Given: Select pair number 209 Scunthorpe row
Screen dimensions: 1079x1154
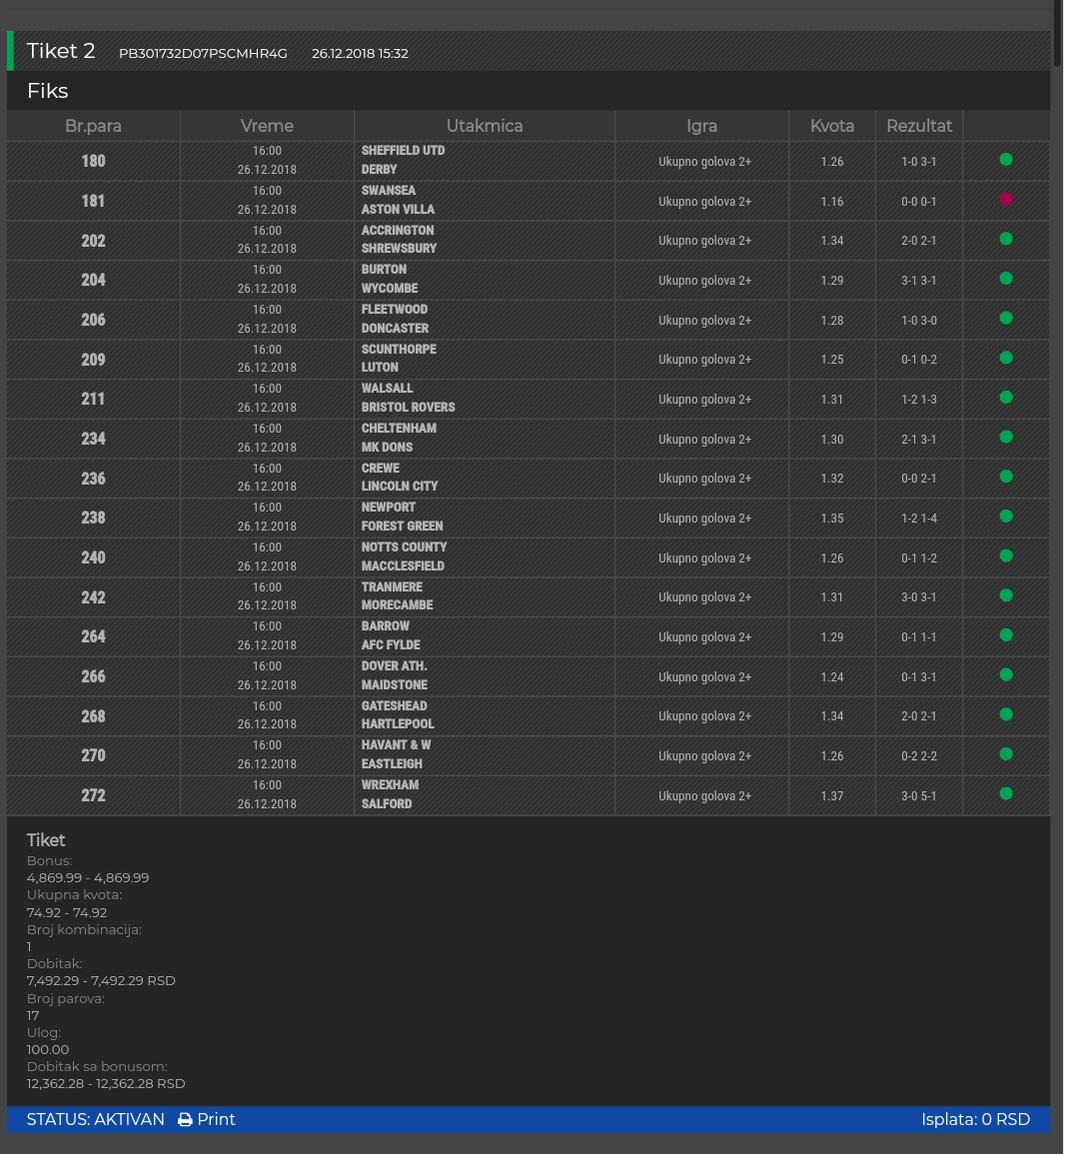Looking at the screenshot, I should pyautogui.click(x=93, y=360).
